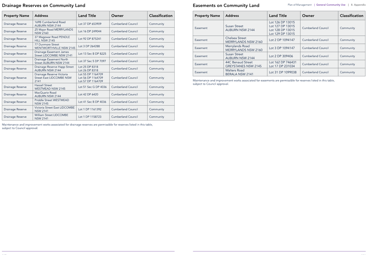Select the 'Drainage Easement James Street LIDCOMBE' cell
367x255 pixels.
coord(54,54)
